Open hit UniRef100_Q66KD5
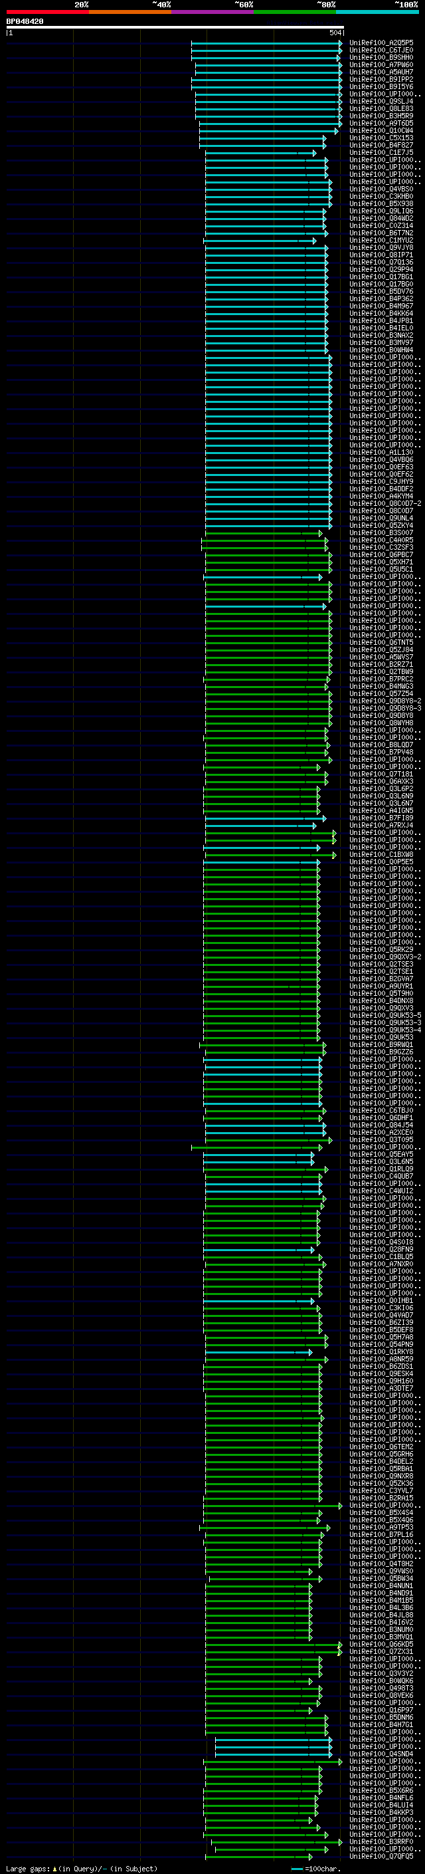This screenshot has height=1874, width=425. pyautogui.click(x=381, y=1644)
